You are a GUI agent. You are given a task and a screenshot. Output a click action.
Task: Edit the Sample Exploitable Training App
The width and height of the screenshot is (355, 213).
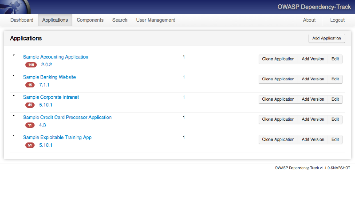pos(335,139)
